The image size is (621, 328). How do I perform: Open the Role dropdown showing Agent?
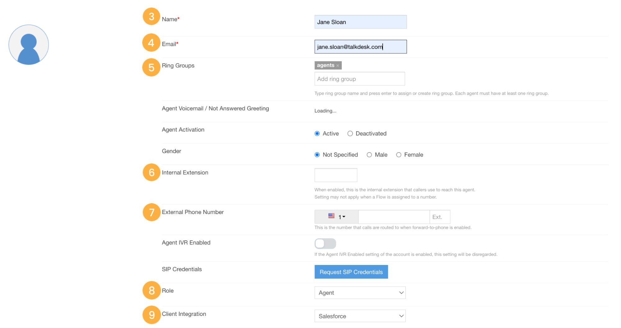(360, 292)
